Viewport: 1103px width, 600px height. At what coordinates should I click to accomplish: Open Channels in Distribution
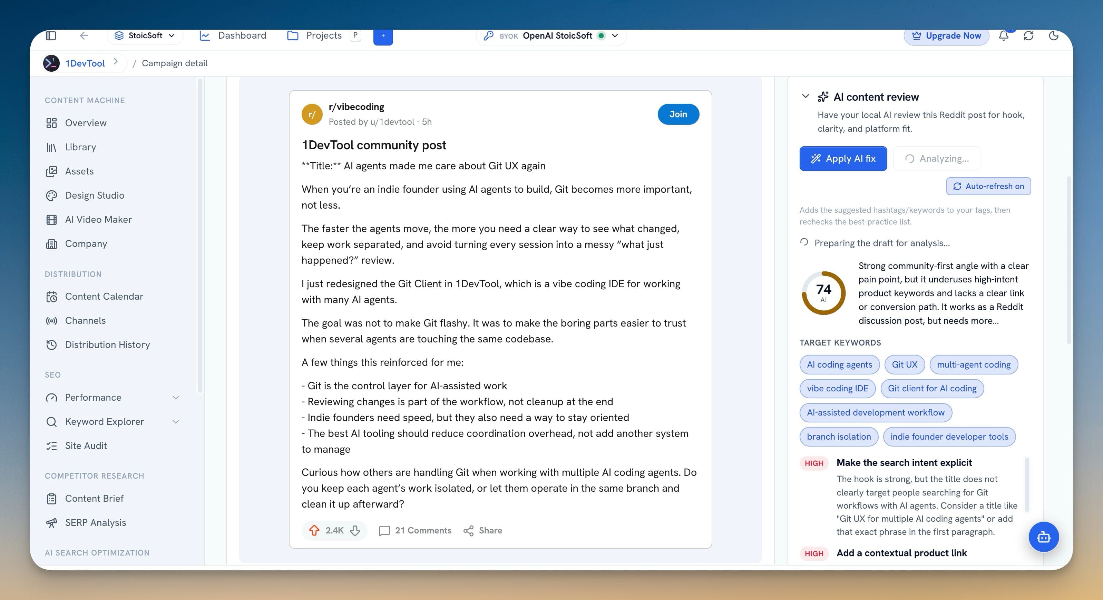(x=85, y=321)
